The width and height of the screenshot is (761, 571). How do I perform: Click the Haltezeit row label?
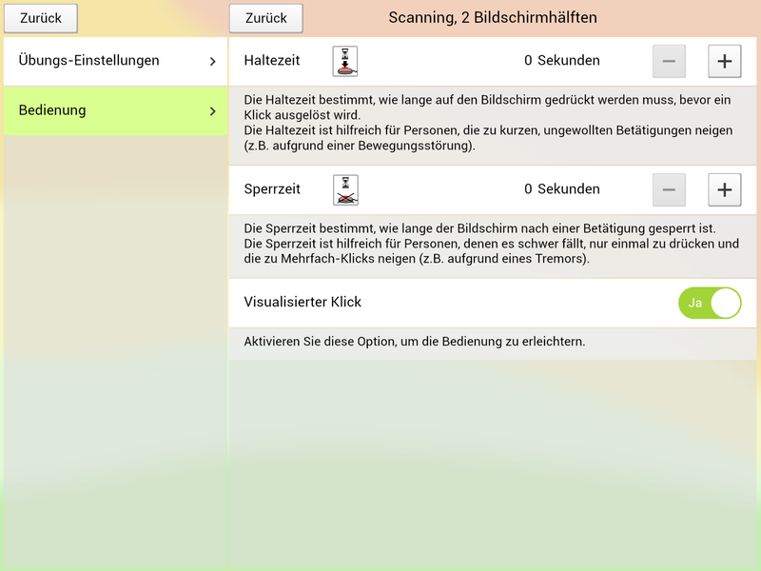[272, 61]
